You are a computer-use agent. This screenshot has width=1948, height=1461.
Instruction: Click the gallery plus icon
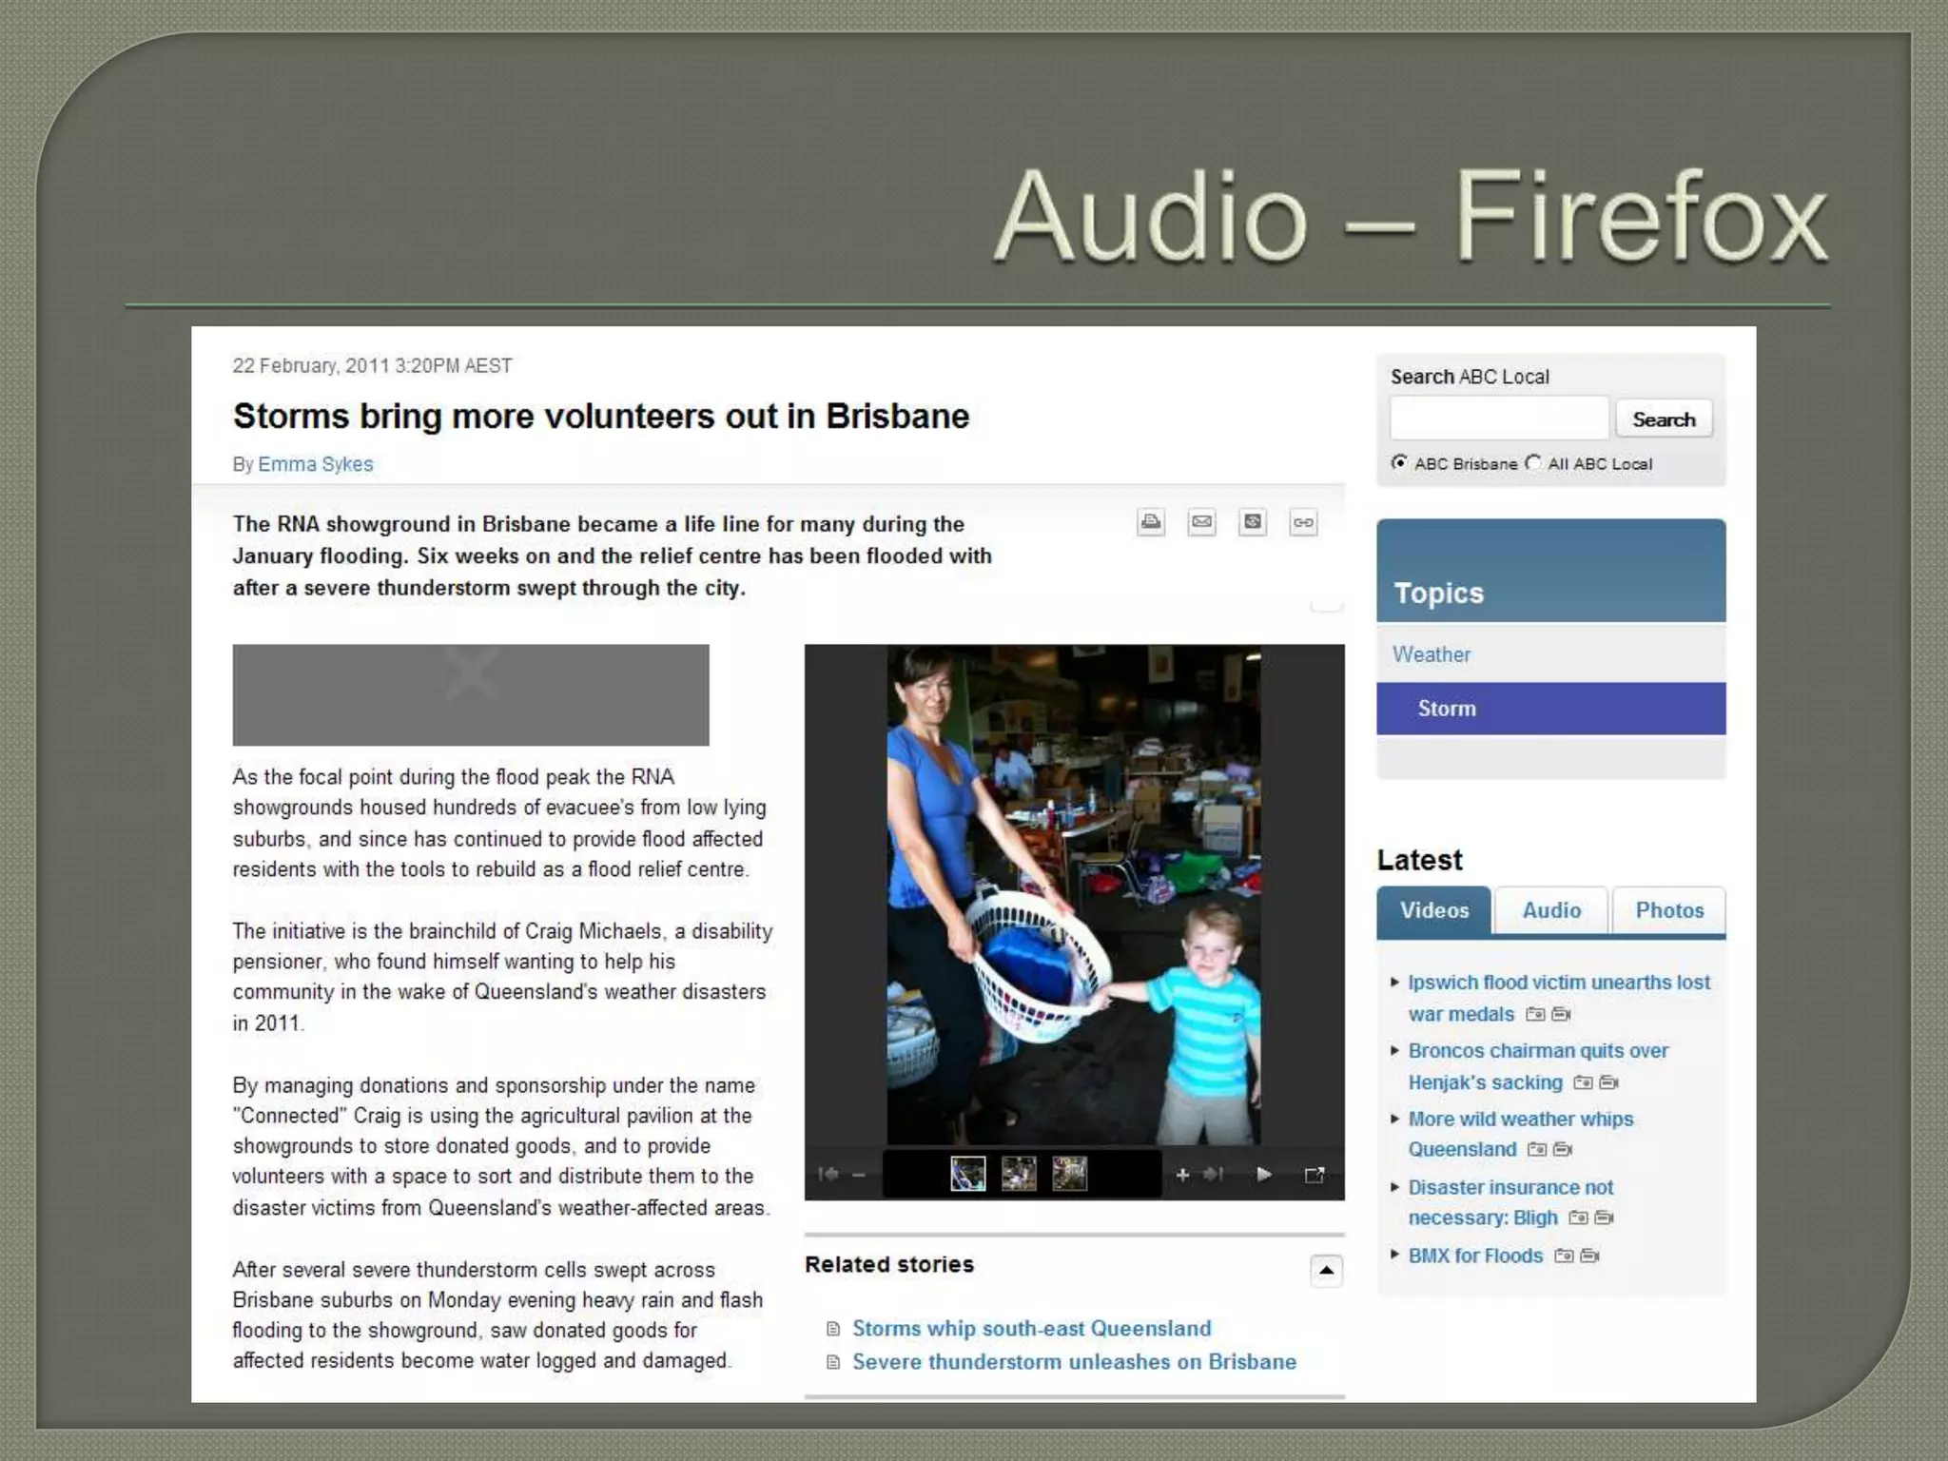pyautogui.click(x=1182, y=1175)
